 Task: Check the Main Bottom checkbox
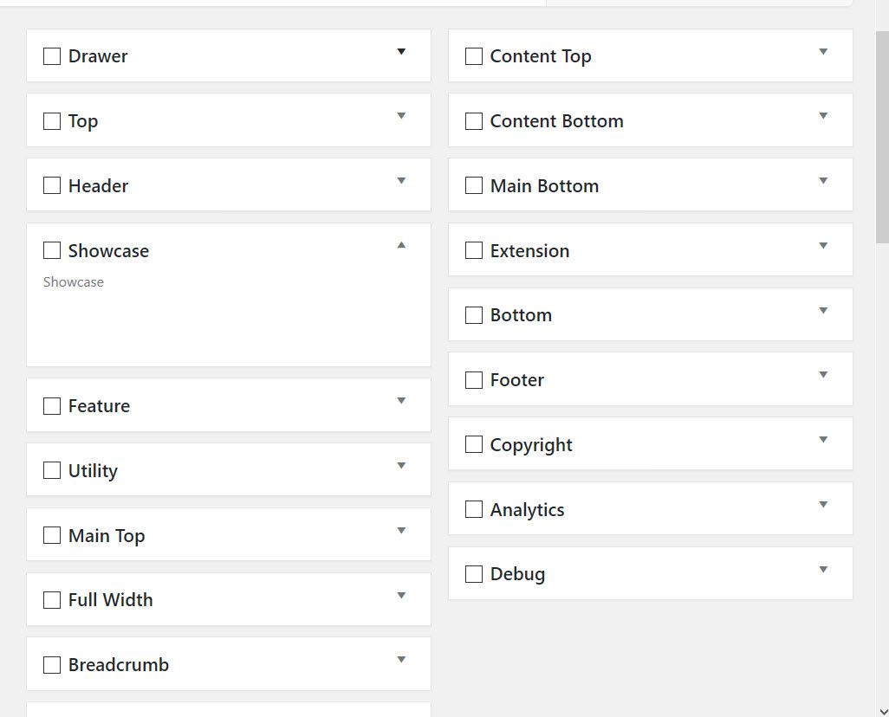(474, 185)
